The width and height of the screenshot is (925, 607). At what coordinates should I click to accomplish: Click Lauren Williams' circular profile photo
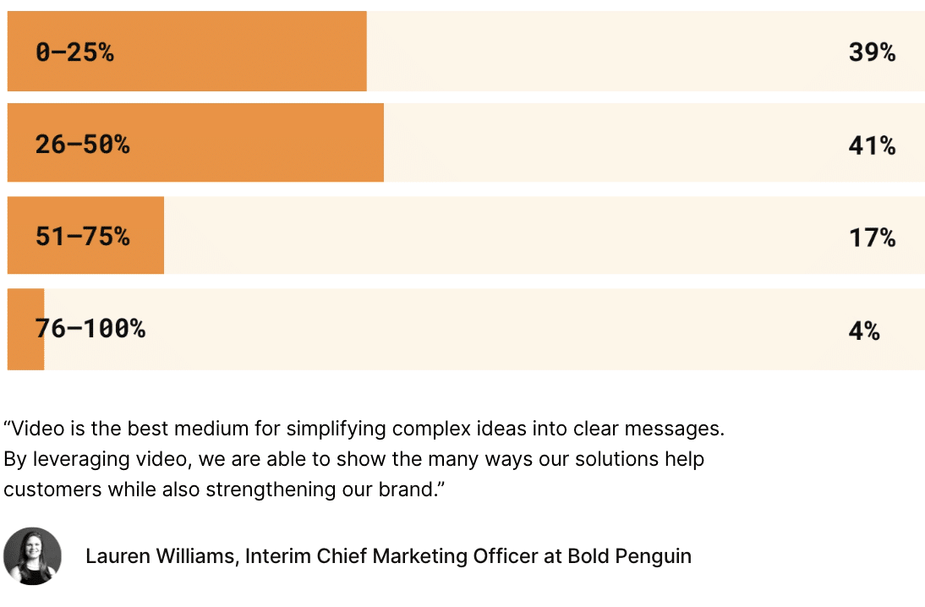coord(32,555)
